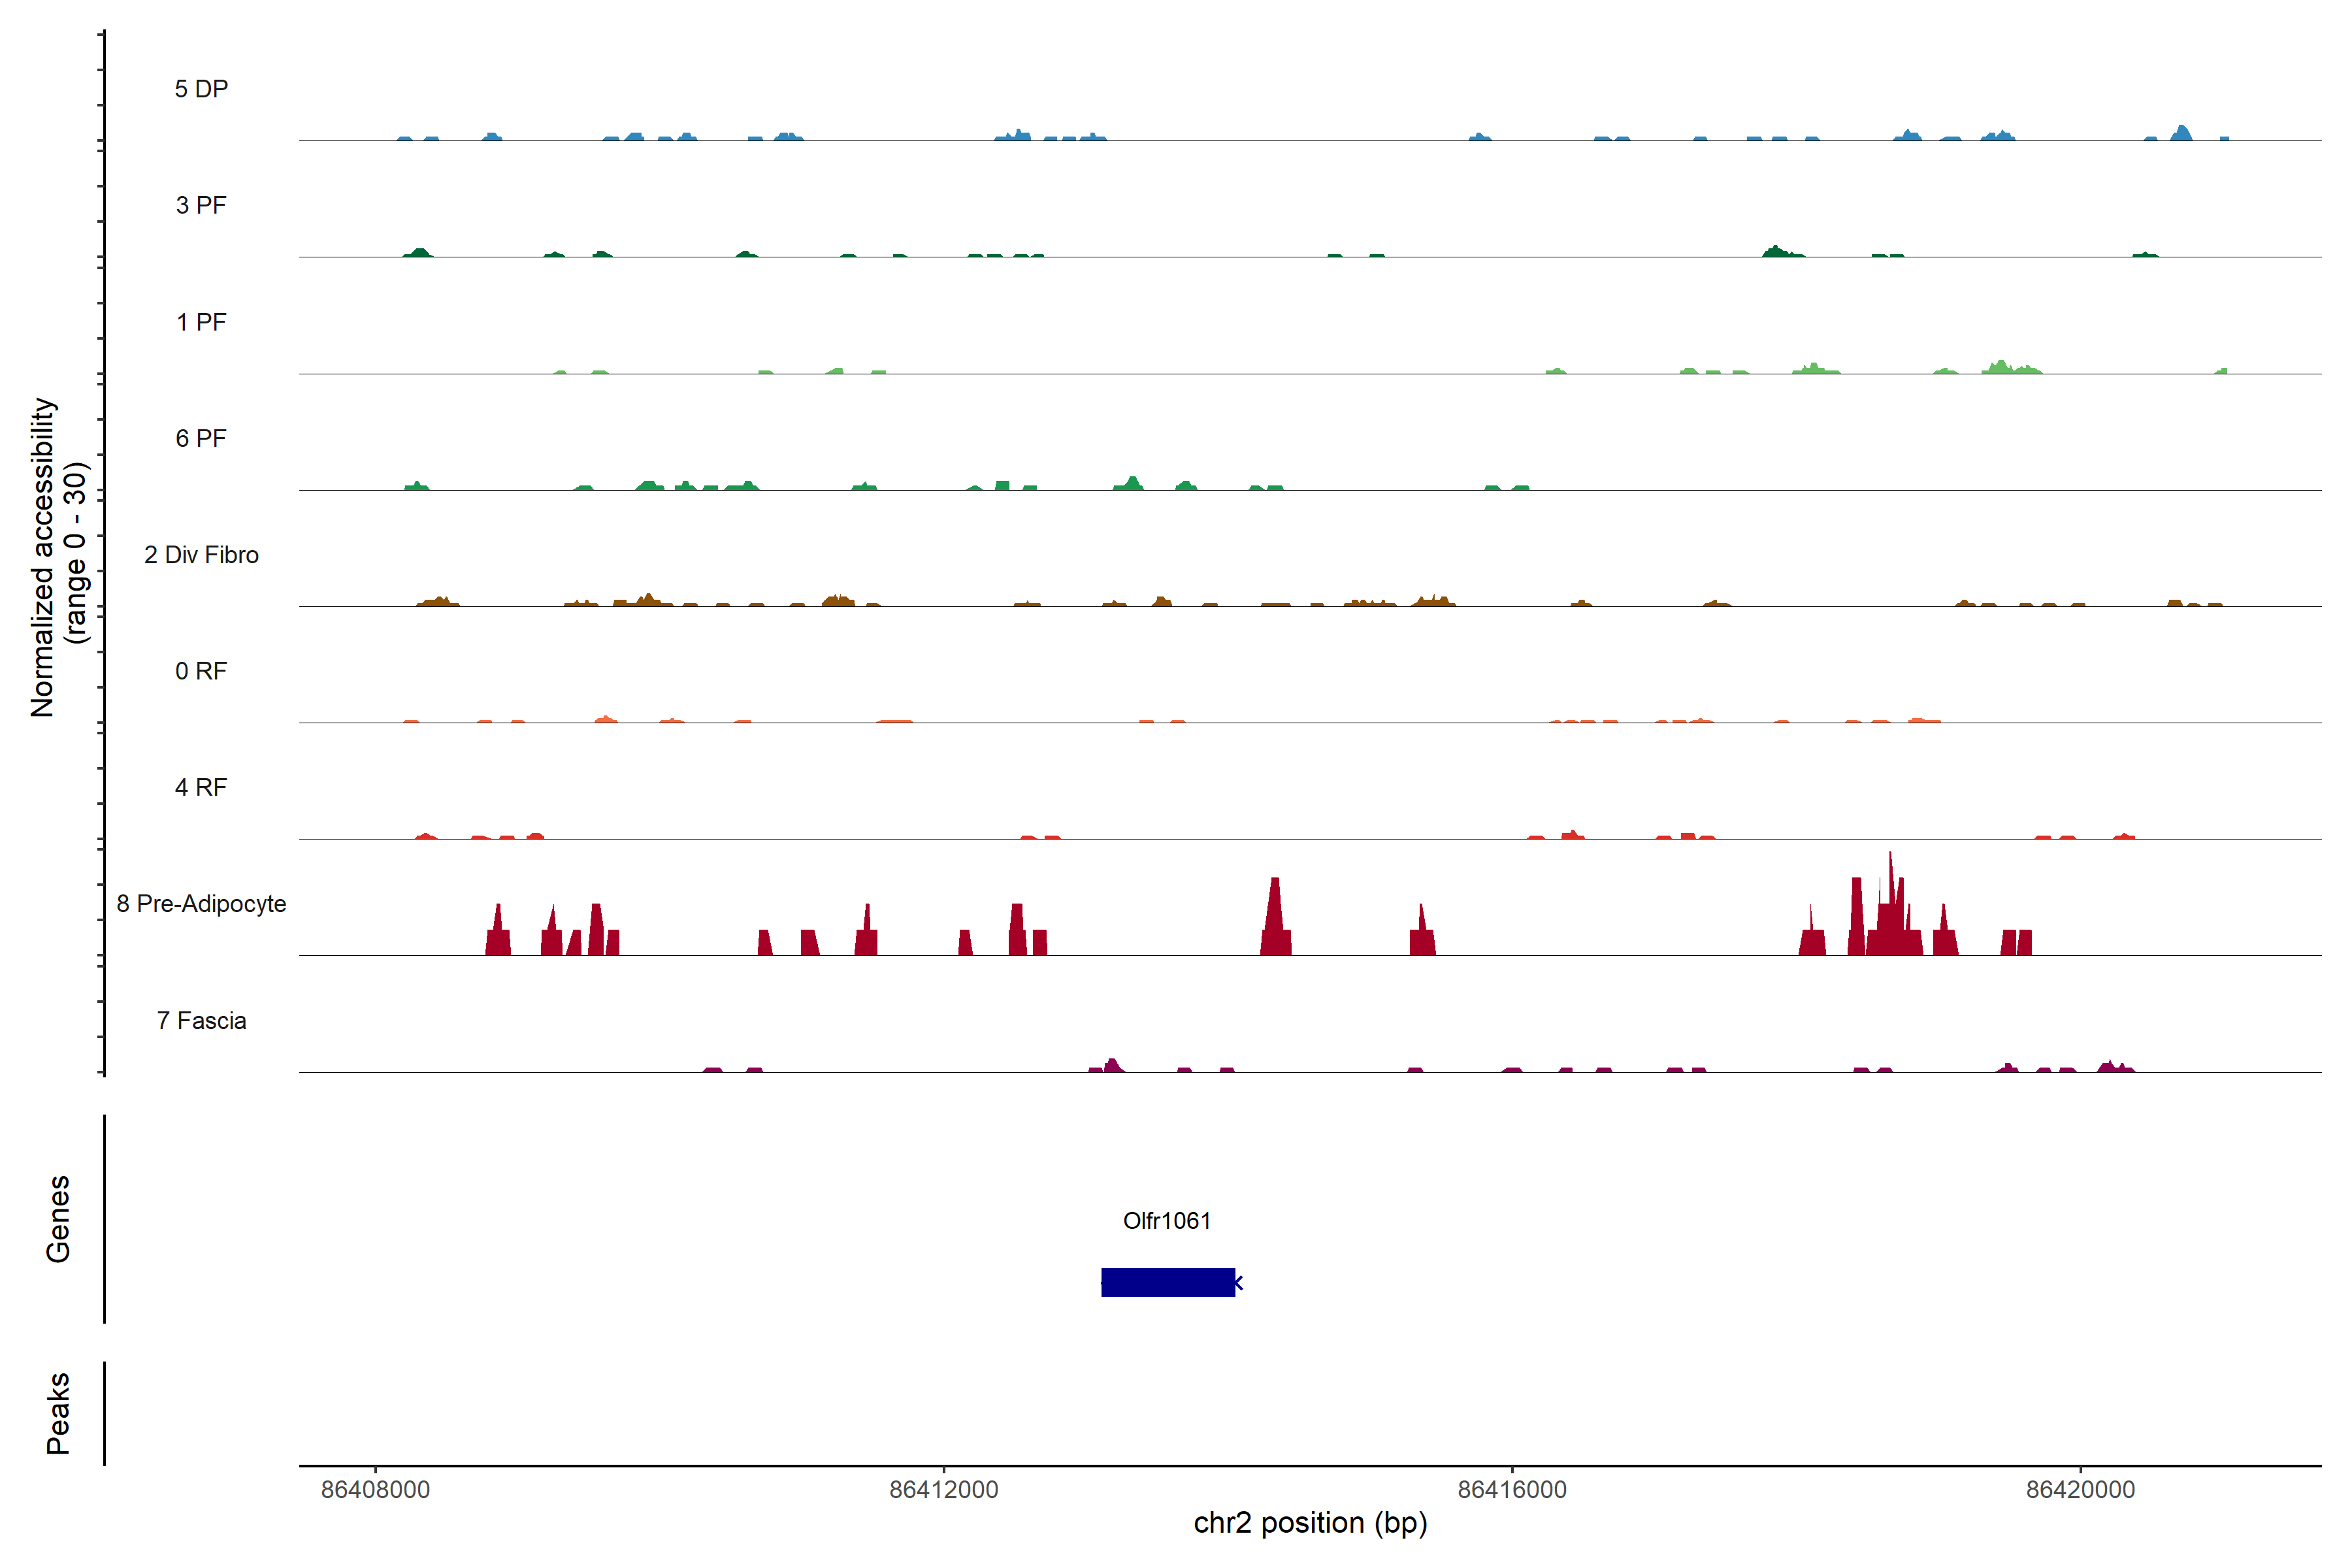The height and width of the screenshot is (1568, 2352).
Task: Click the 2 Div Fibro track label
Action: [201, 555]
